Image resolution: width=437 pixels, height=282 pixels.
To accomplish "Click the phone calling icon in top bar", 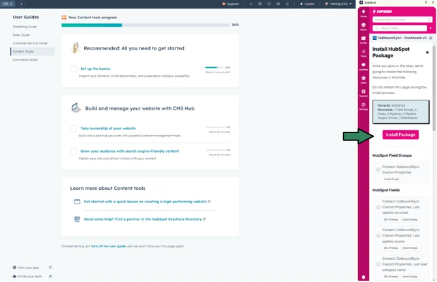I will coord(251,4).
